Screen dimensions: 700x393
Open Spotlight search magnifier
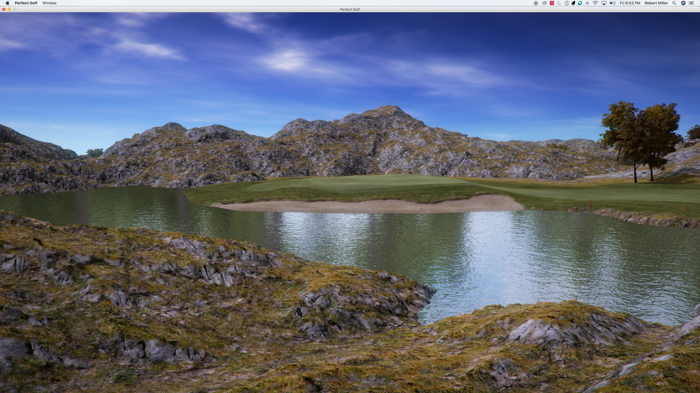674,3
